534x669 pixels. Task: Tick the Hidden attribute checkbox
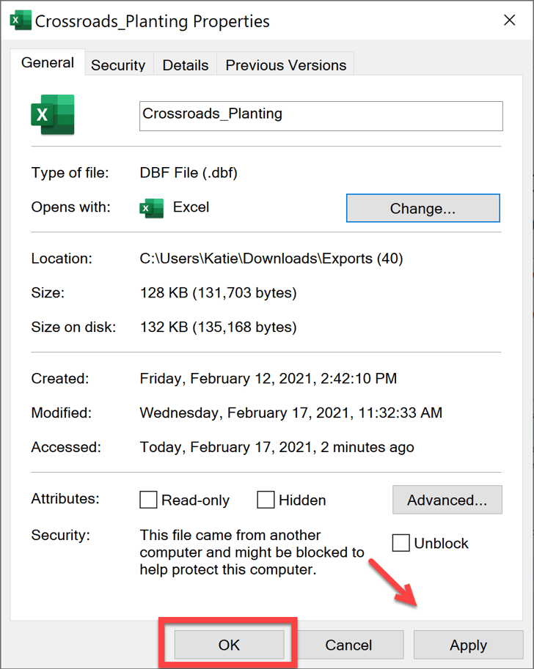(x=266, y=500)
